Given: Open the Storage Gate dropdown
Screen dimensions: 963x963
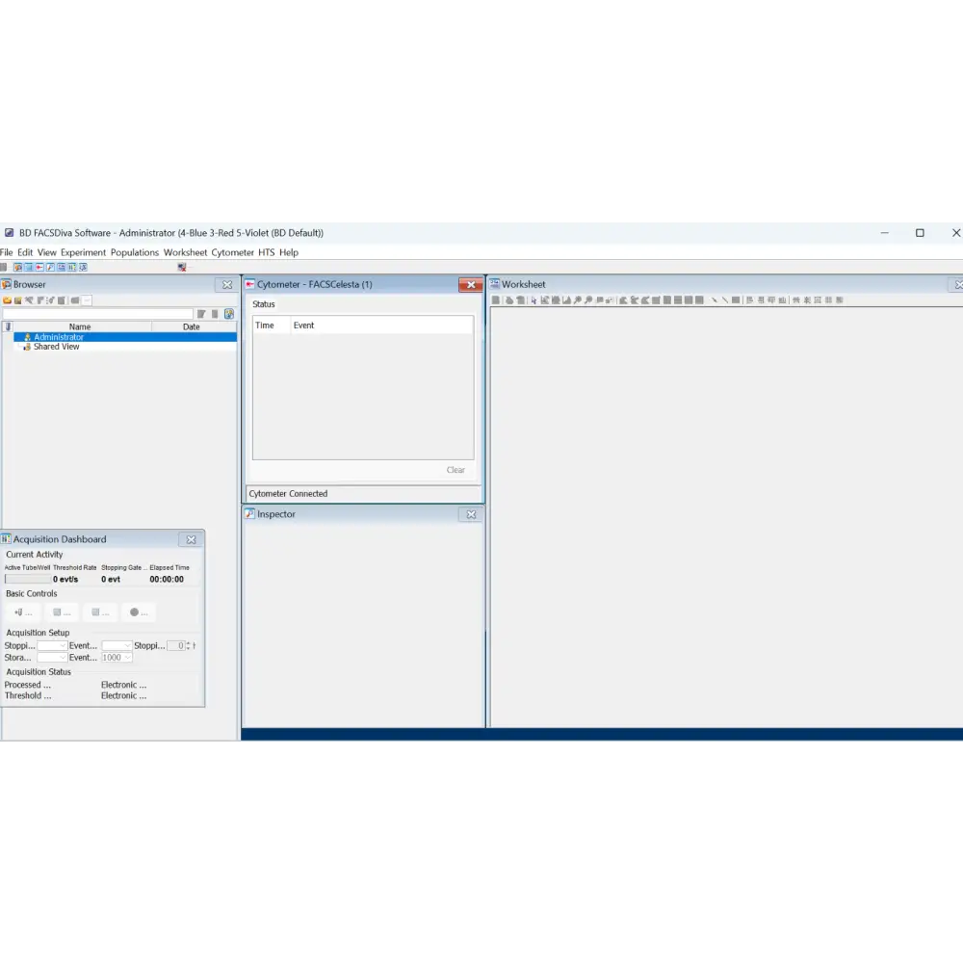Looking at the screenshot, I should [x=52, y=657].
